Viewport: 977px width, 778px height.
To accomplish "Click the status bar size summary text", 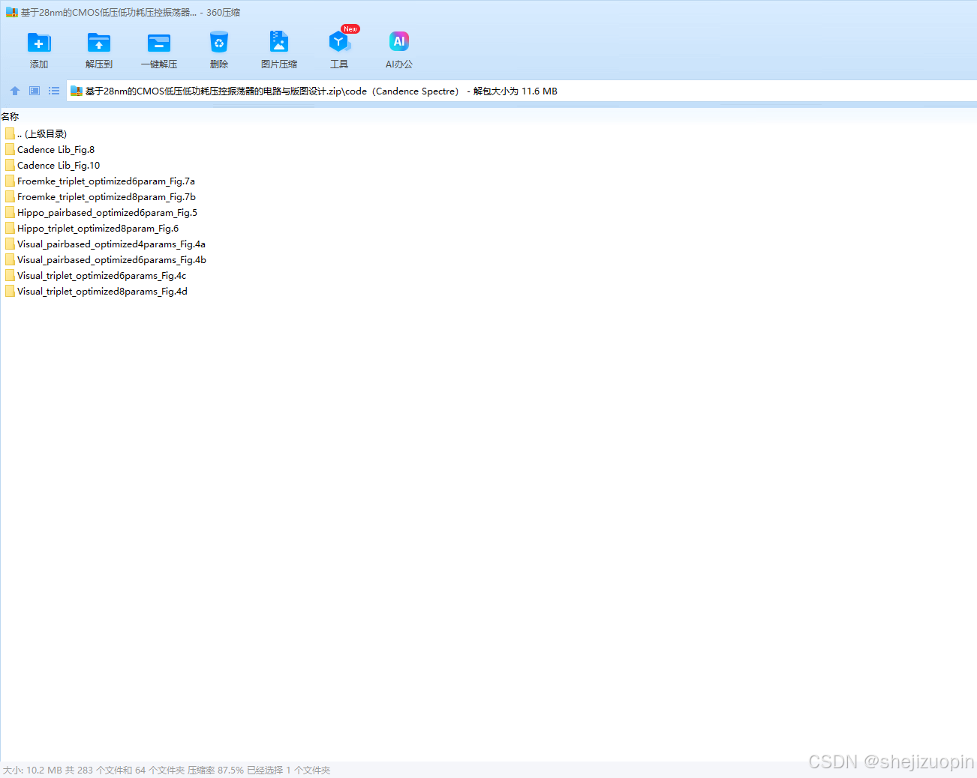I will pos(167,771).
